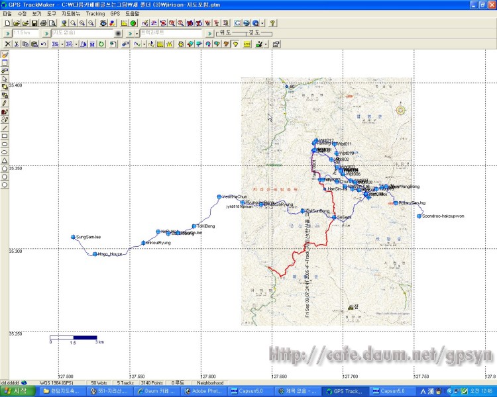Switch to 551-지리산 taskbar button
This screenshot has height=397, width=497.
(109, 391)
